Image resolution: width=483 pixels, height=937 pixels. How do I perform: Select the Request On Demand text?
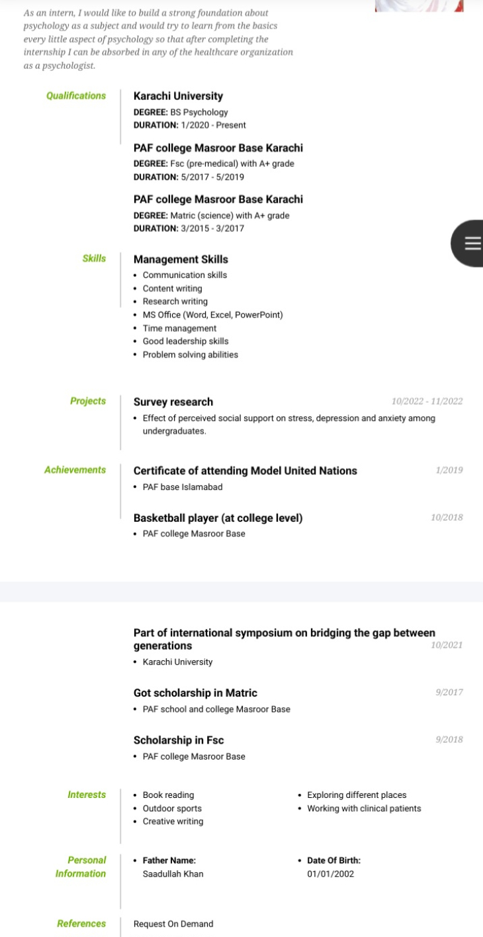(173, 924)
